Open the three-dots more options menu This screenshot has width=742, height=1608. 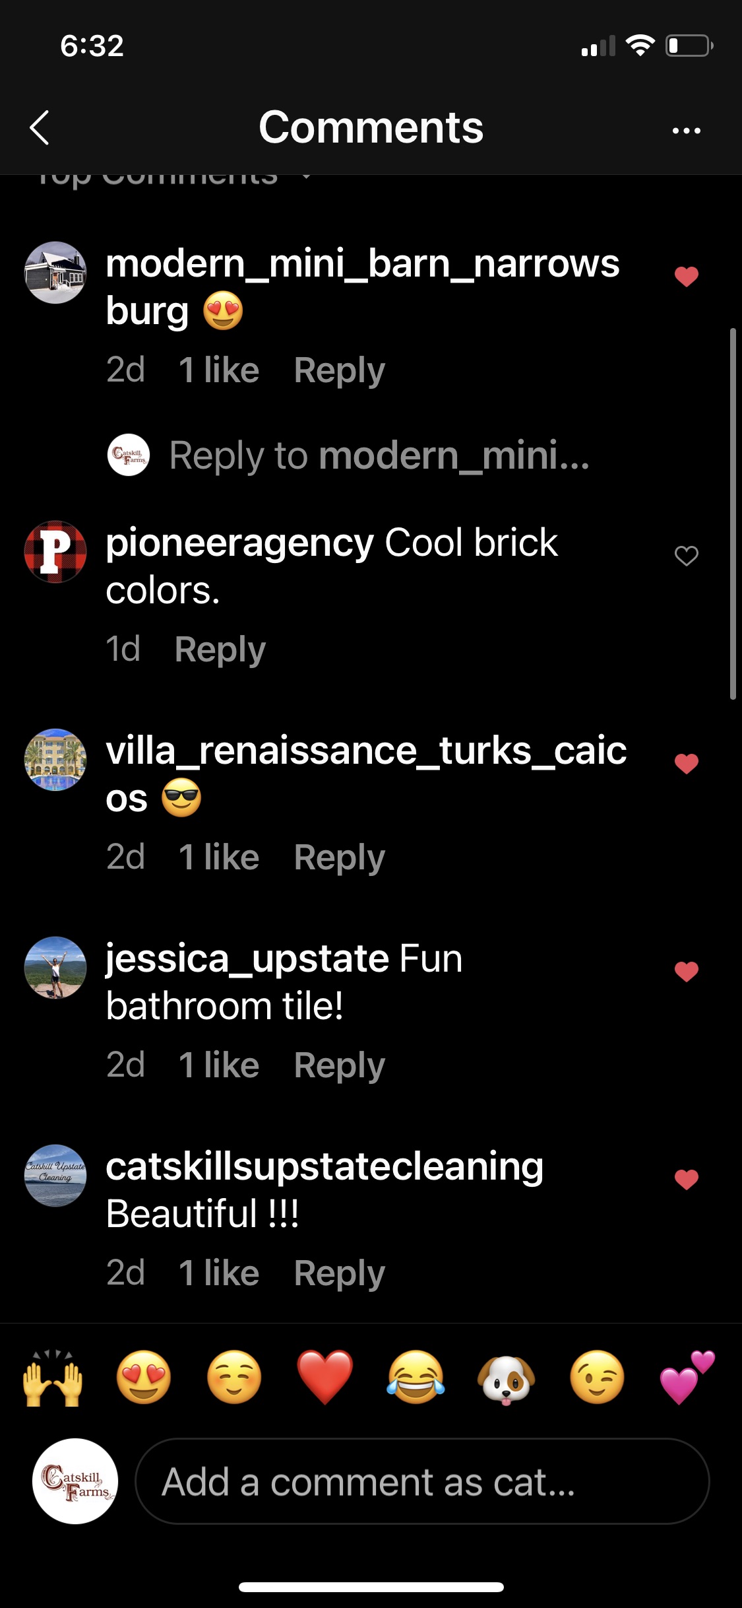pos(686,130)
